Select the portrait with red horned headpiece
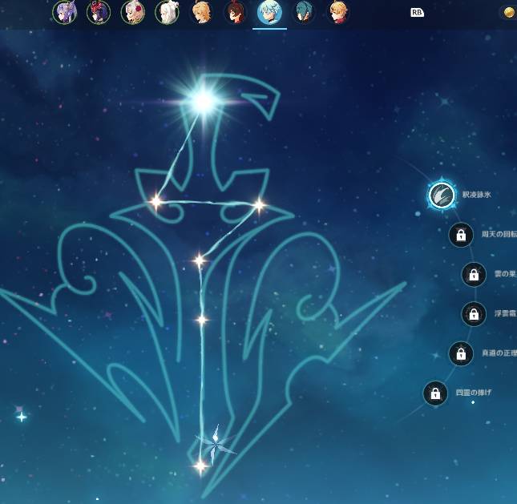Viewport: 517px width, 504px height. (x=99, y=13)
